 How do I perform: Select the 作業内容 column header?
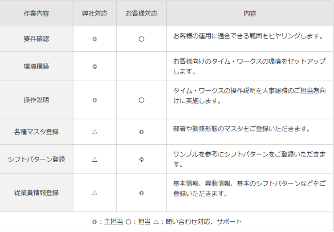click(x=37, y=13)
